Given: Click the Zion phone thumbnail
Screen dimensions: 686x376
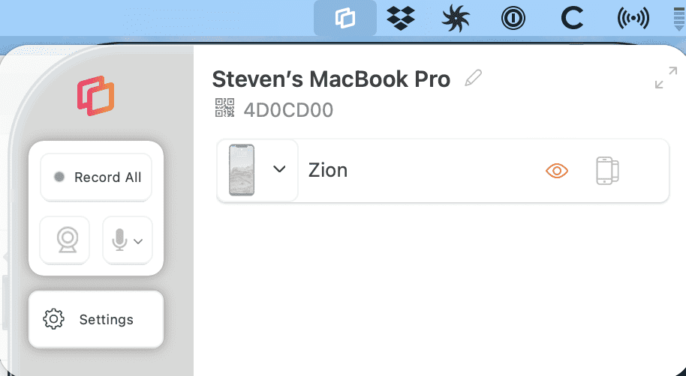Looking at the screenshot, I should tap(242, 170).
